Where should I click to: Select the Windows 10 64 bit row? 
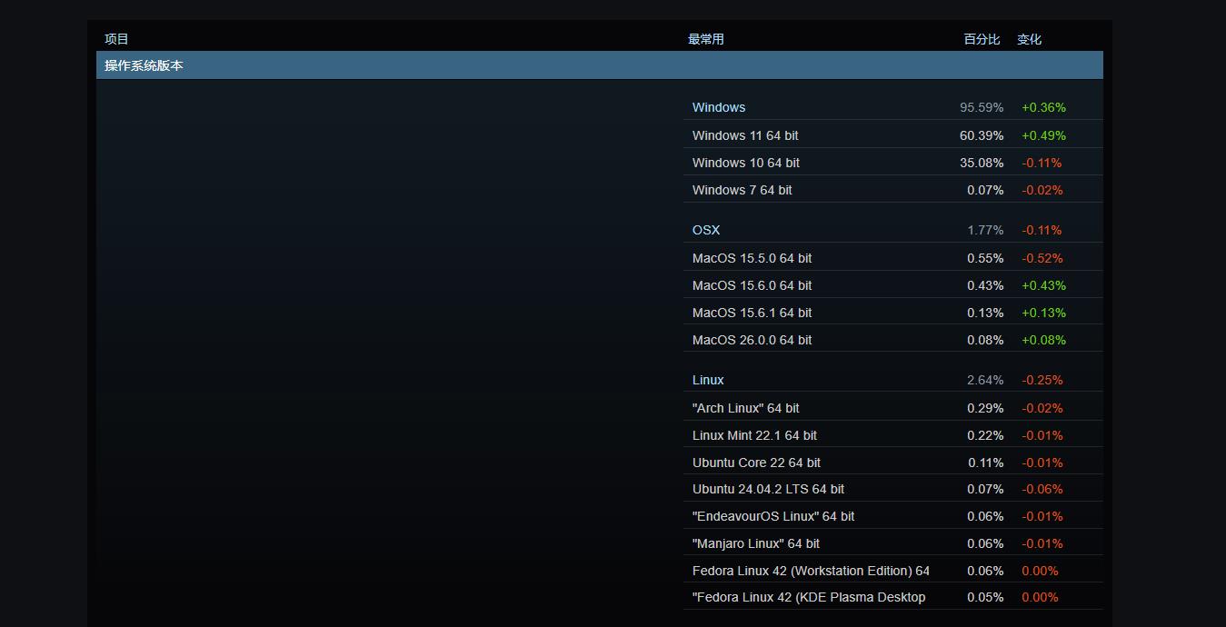[746, 163]
